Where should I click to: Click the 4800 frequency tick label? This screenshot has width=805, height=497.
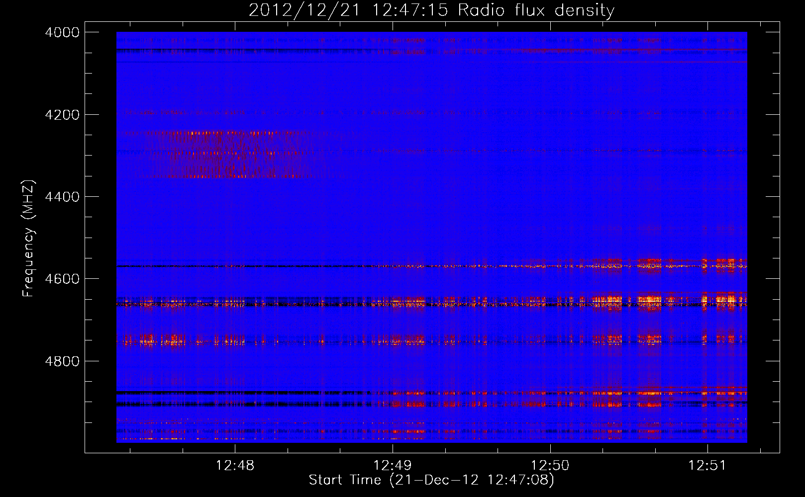pyautogui.click(x=62, y=361)
